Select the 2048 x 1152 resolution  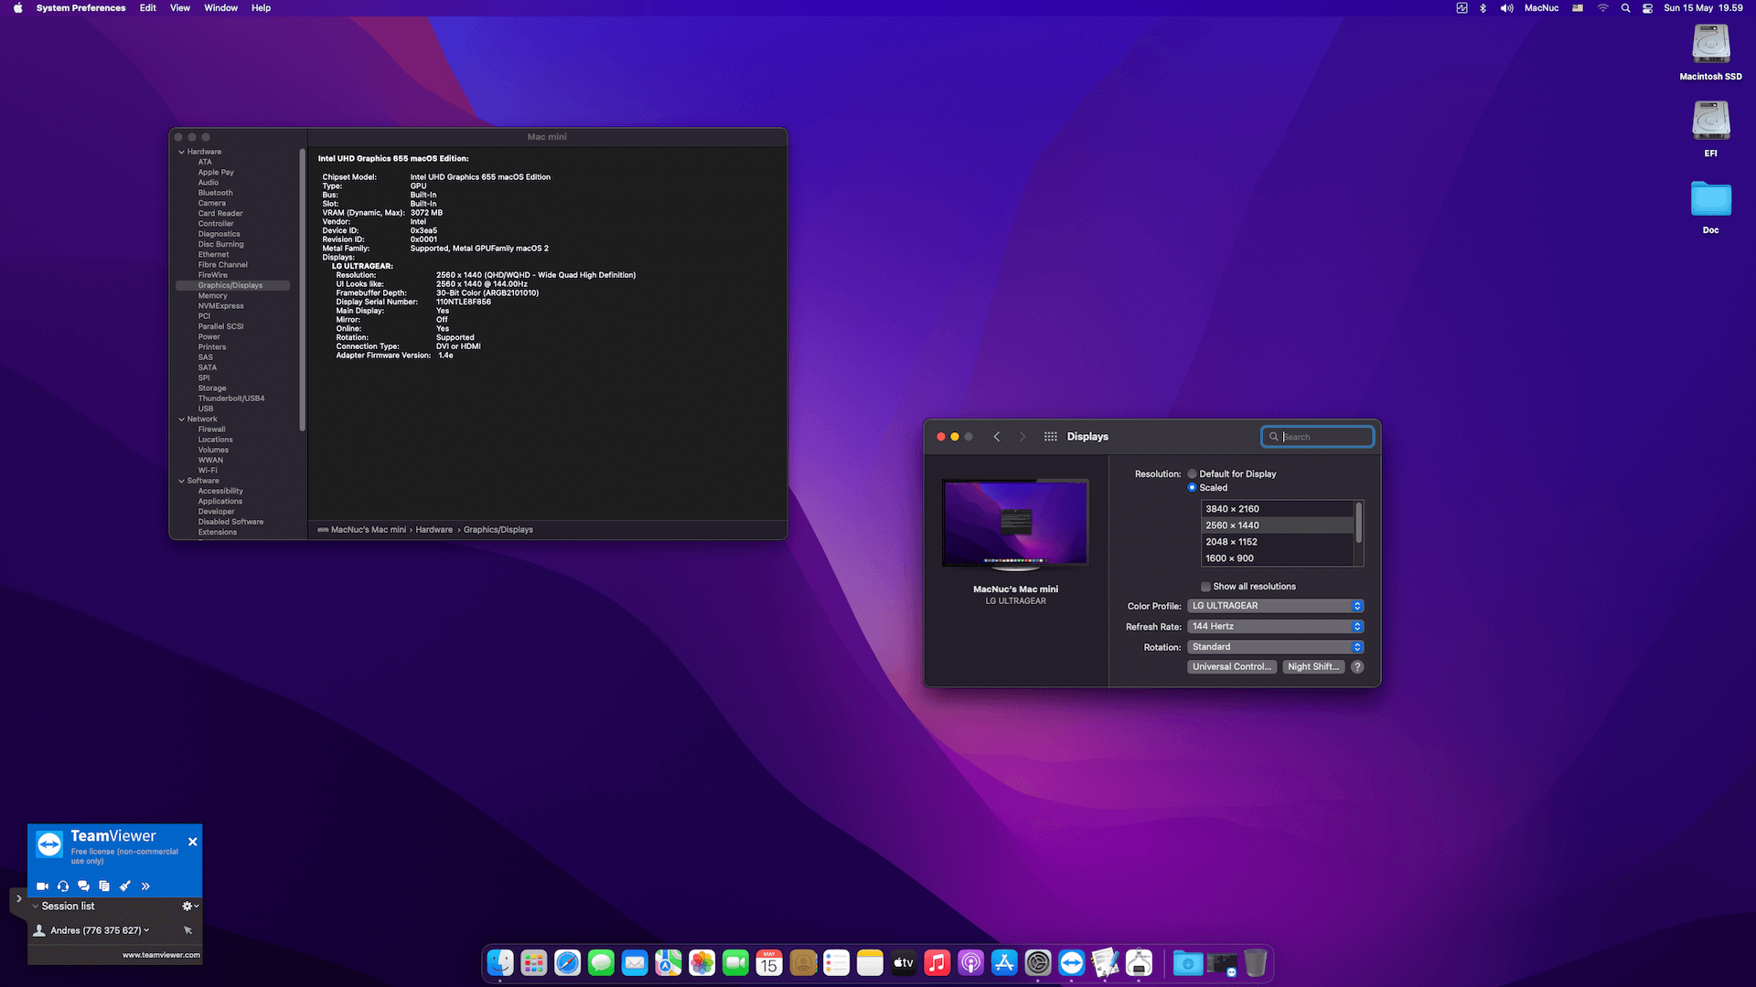coord(1231,541)
